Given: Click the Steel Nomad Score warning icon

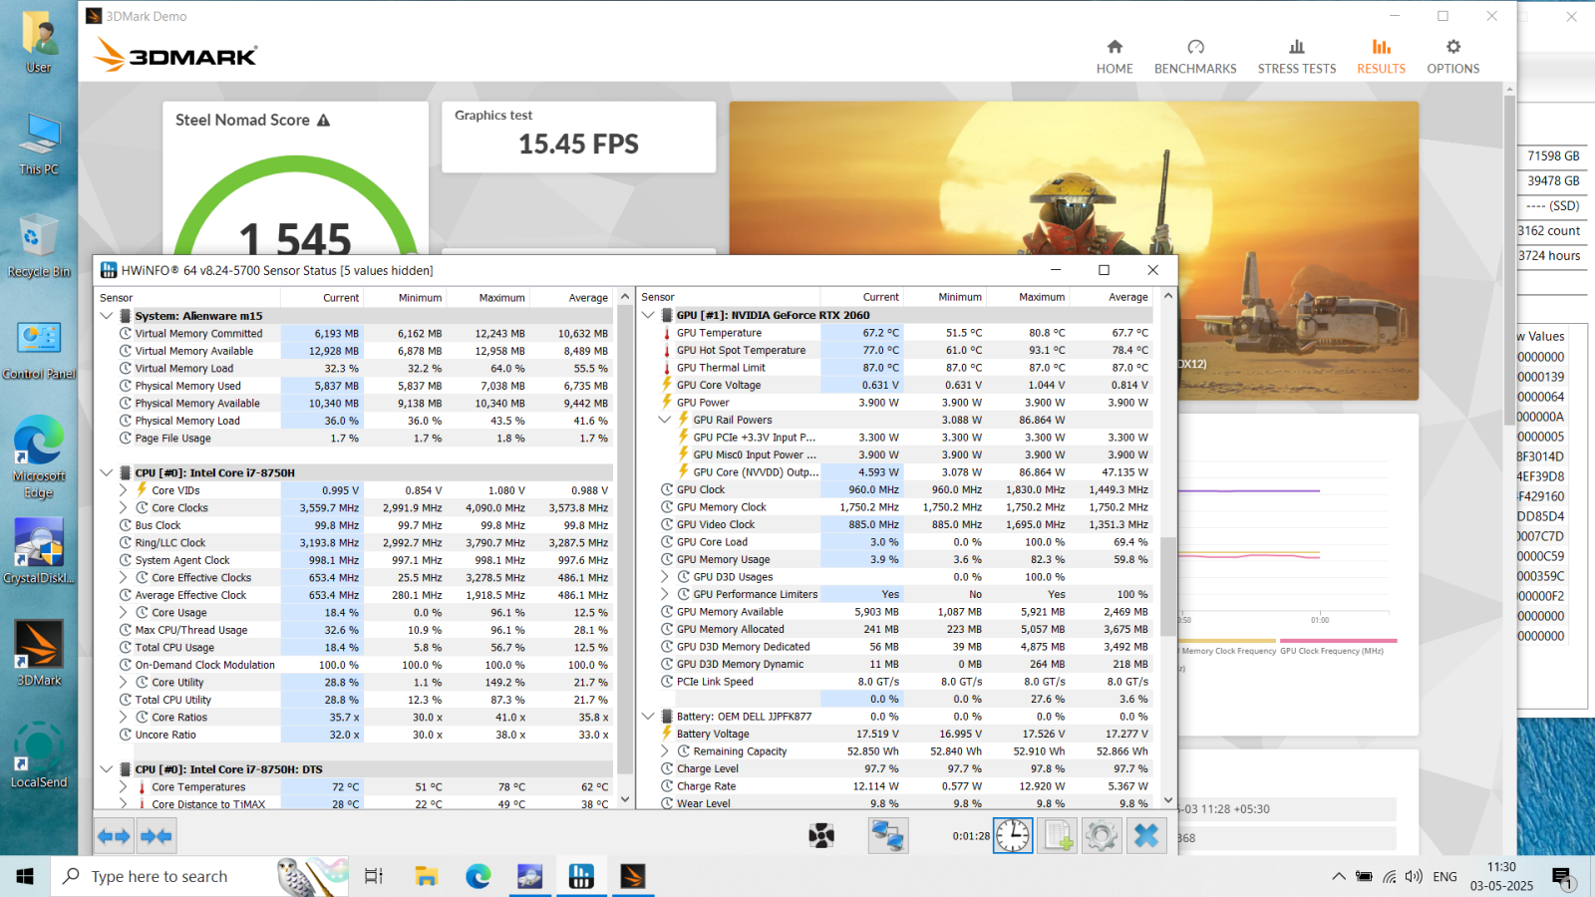Looking at the screenshot, I should pos(323,121).
